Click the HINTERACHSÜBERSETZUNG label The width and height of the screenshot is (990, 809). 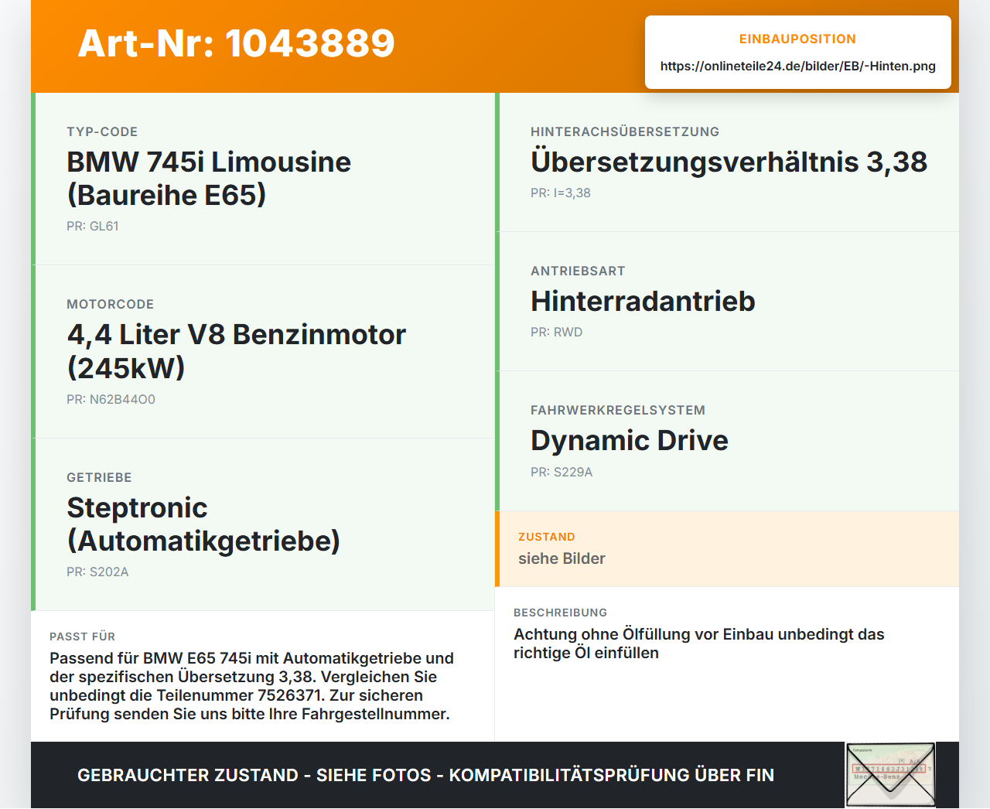click(x=625, y=131)
